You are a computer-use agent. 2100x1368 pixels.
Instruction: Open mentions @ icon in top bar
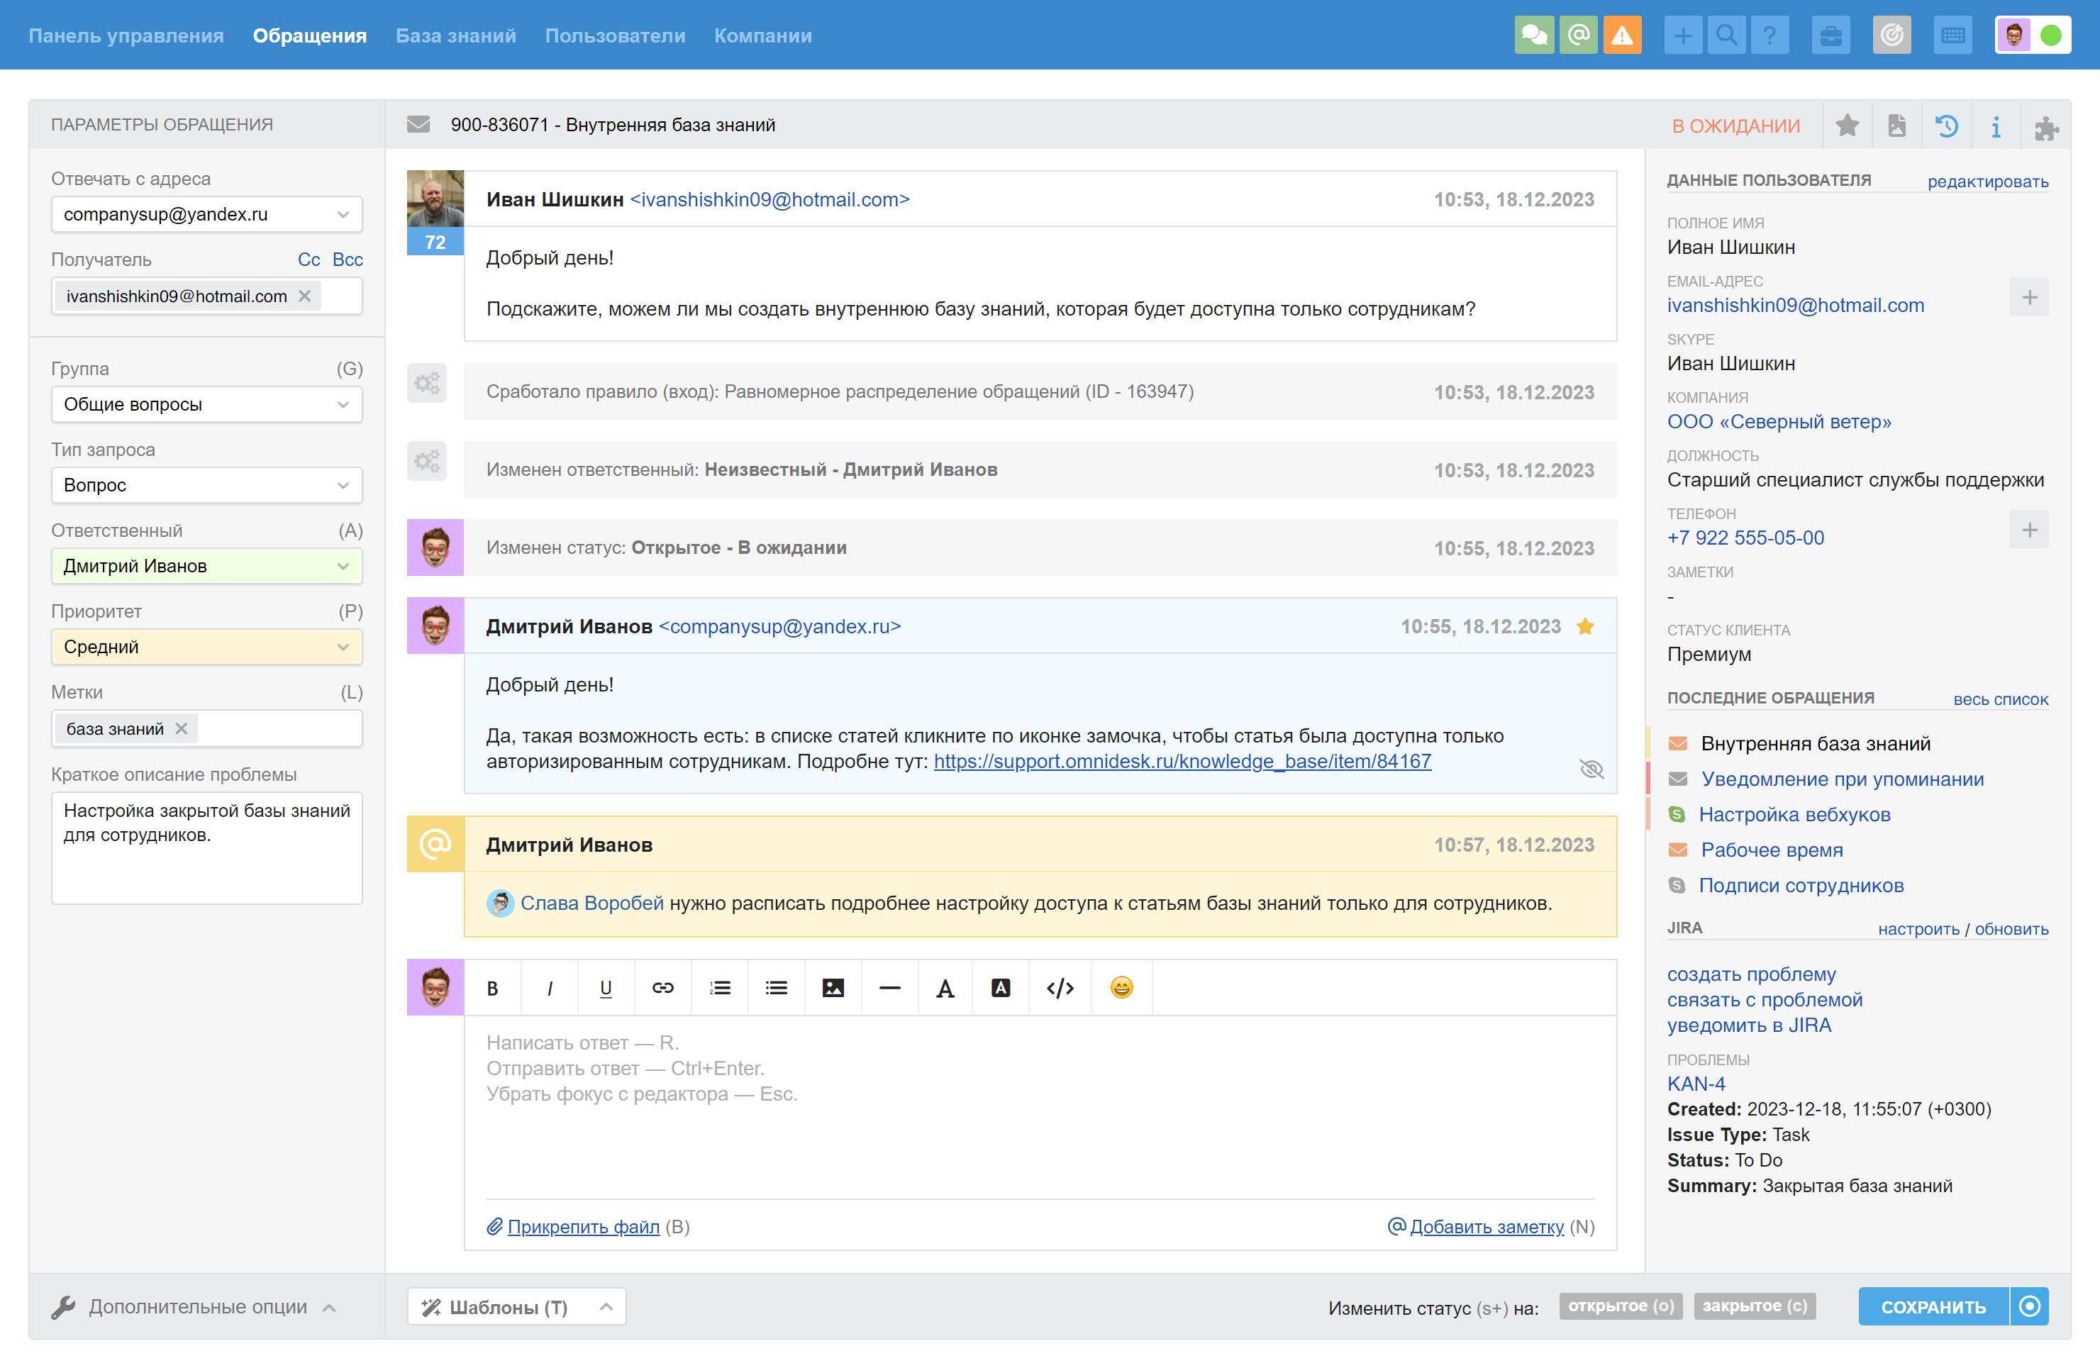click(x=1577, y=35)
